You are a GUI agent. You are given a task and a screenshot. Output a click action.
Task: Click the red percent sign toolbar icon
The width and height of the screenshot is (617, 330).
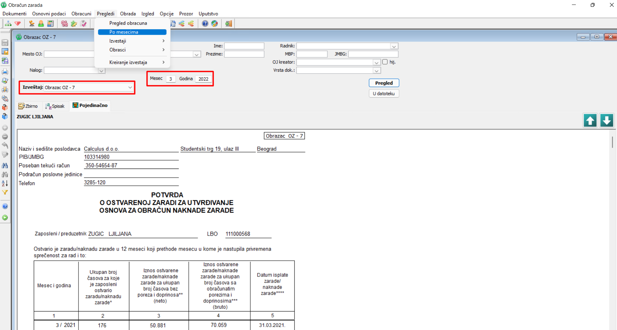(64, 24)
